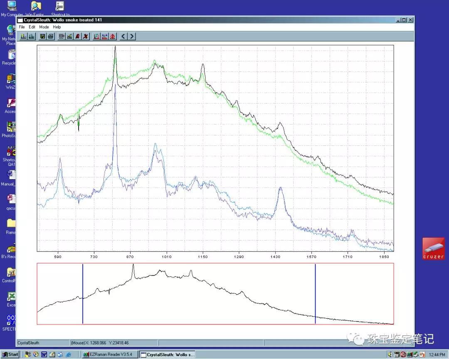The width and height of the screenshot is (449, 359).
Task: Select the cruzer USB drive desktop icon
Action: tap(434, 248)
